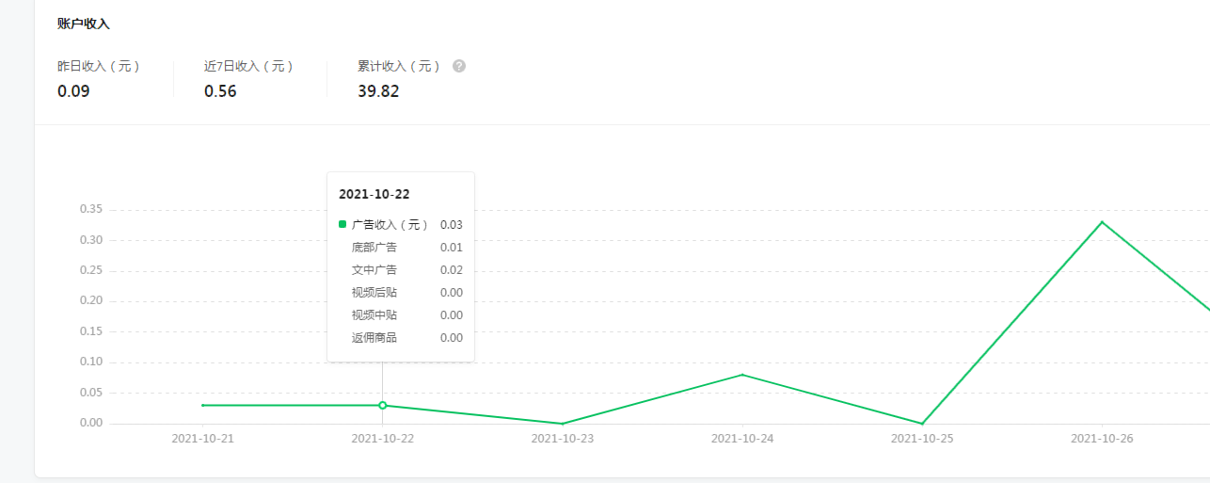Click the zero-value point at 2021-10-25
Screen dimensions: 1210x483
click(922, 424)
